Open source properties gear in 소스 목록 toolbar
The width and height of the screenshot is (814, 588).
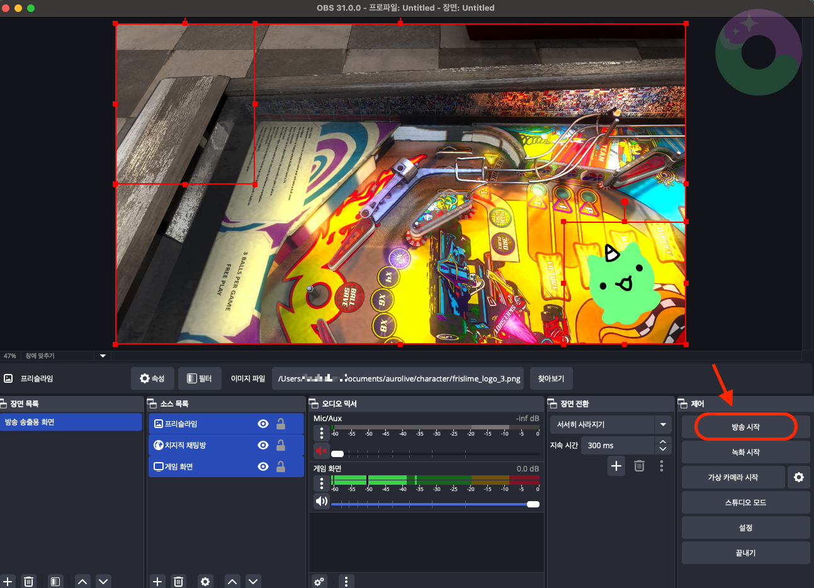205,581
